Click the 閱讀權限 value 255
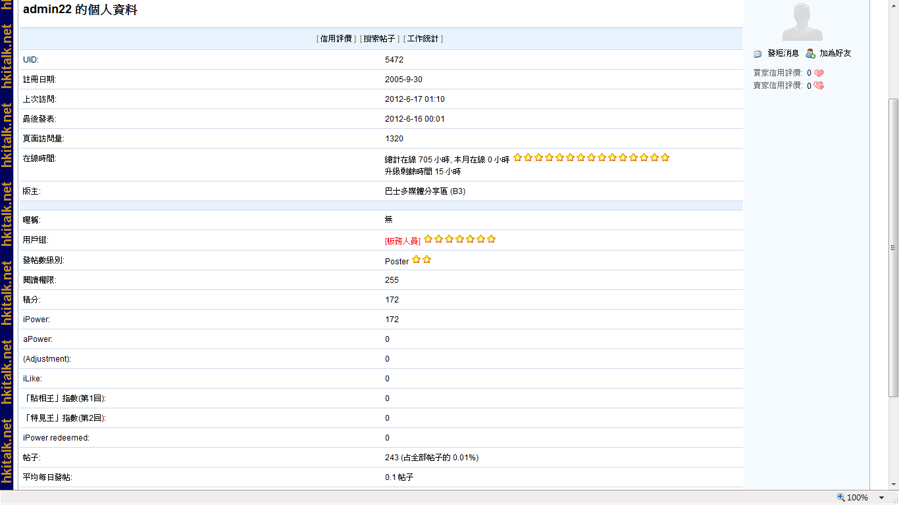 click(x=392, y=280)
